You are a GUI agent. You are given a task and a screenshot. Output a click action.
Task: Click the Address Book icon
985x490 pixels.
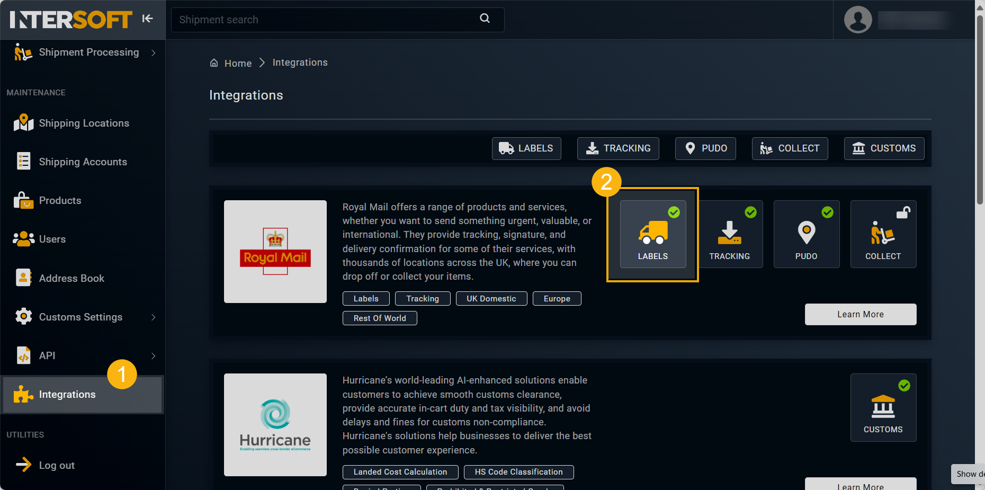(x=23, y=278)
